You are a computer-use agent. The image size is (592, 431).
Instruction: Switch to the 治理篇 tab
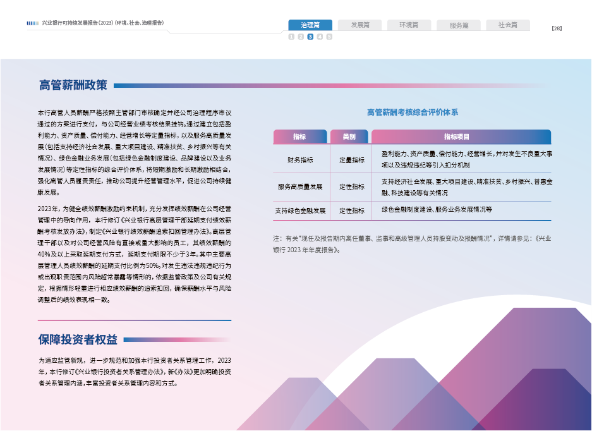point(310,25)
